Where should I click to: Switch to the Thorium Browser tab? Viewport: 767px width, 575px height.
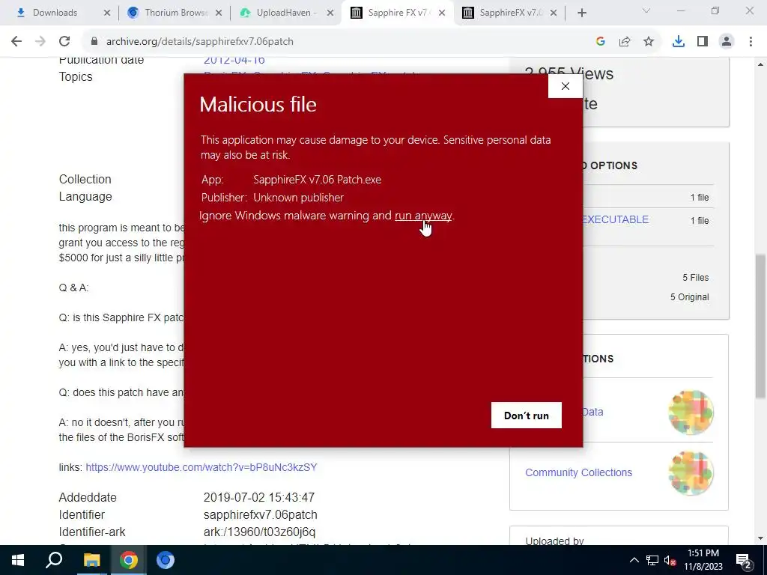click(173, 13)
